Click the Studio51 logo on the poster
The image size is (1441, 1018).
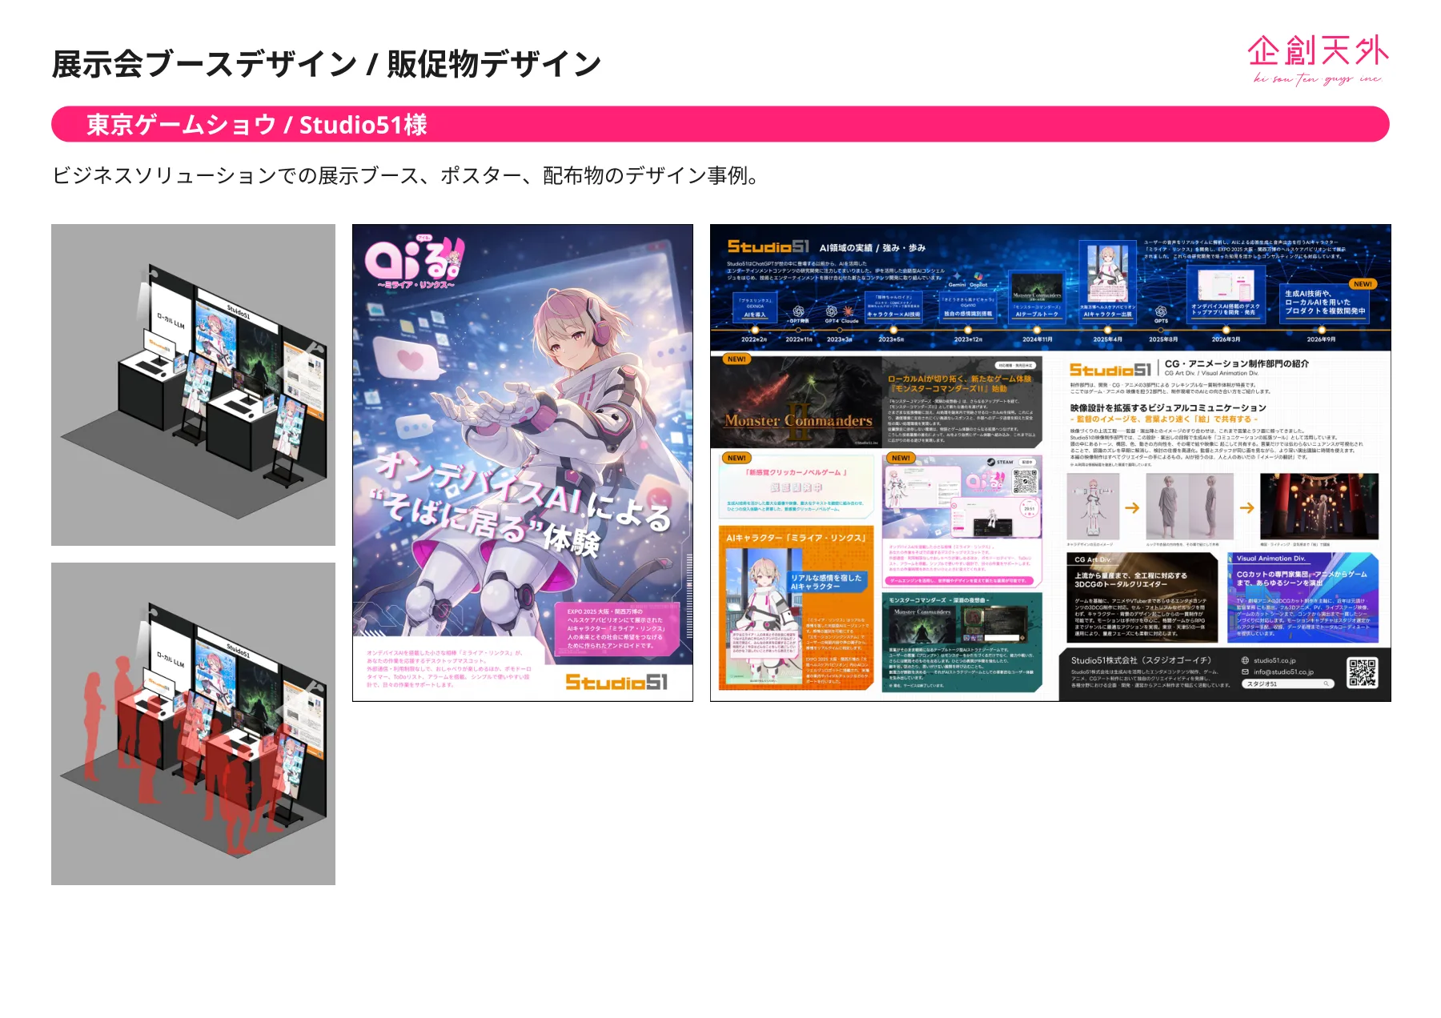click(x=616, y=682)
